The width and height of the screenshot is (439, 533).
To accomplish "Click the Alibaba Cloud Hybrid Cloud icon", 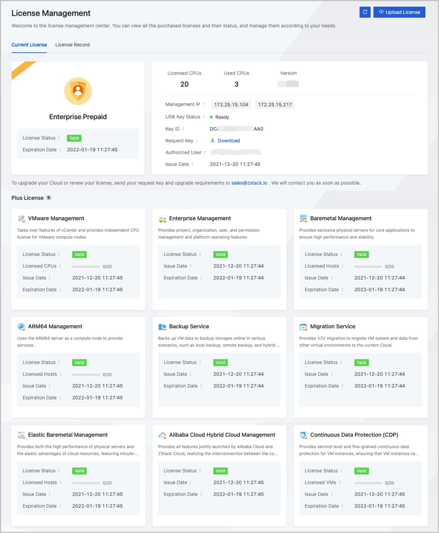I will [162, 435].
